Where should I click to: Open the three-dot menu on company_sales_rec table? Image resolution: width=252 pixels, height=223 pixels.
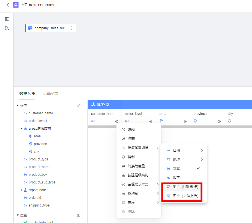coord(71,28)
